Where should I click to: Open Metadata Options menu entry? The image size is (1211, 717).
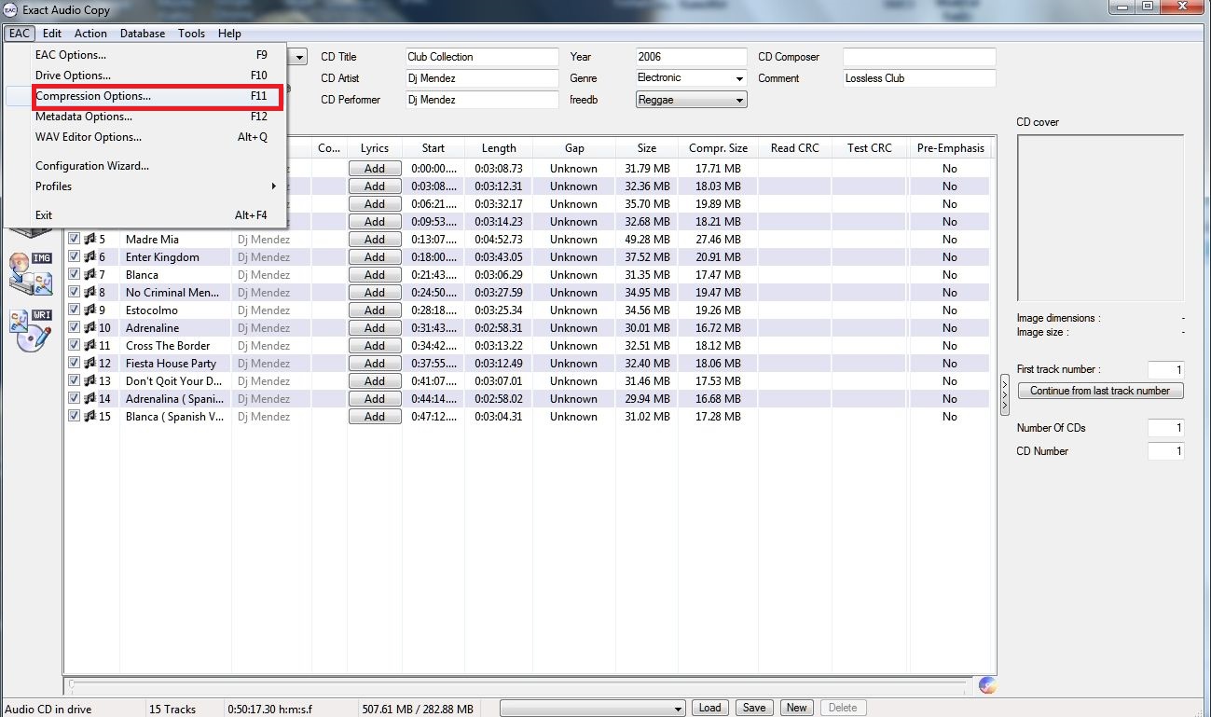[x=147, y=117]
